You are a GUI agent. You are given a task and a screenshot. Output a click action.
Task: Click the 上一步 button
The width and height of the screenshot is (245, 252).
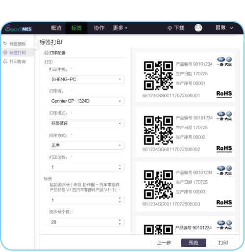coord(164,243)
